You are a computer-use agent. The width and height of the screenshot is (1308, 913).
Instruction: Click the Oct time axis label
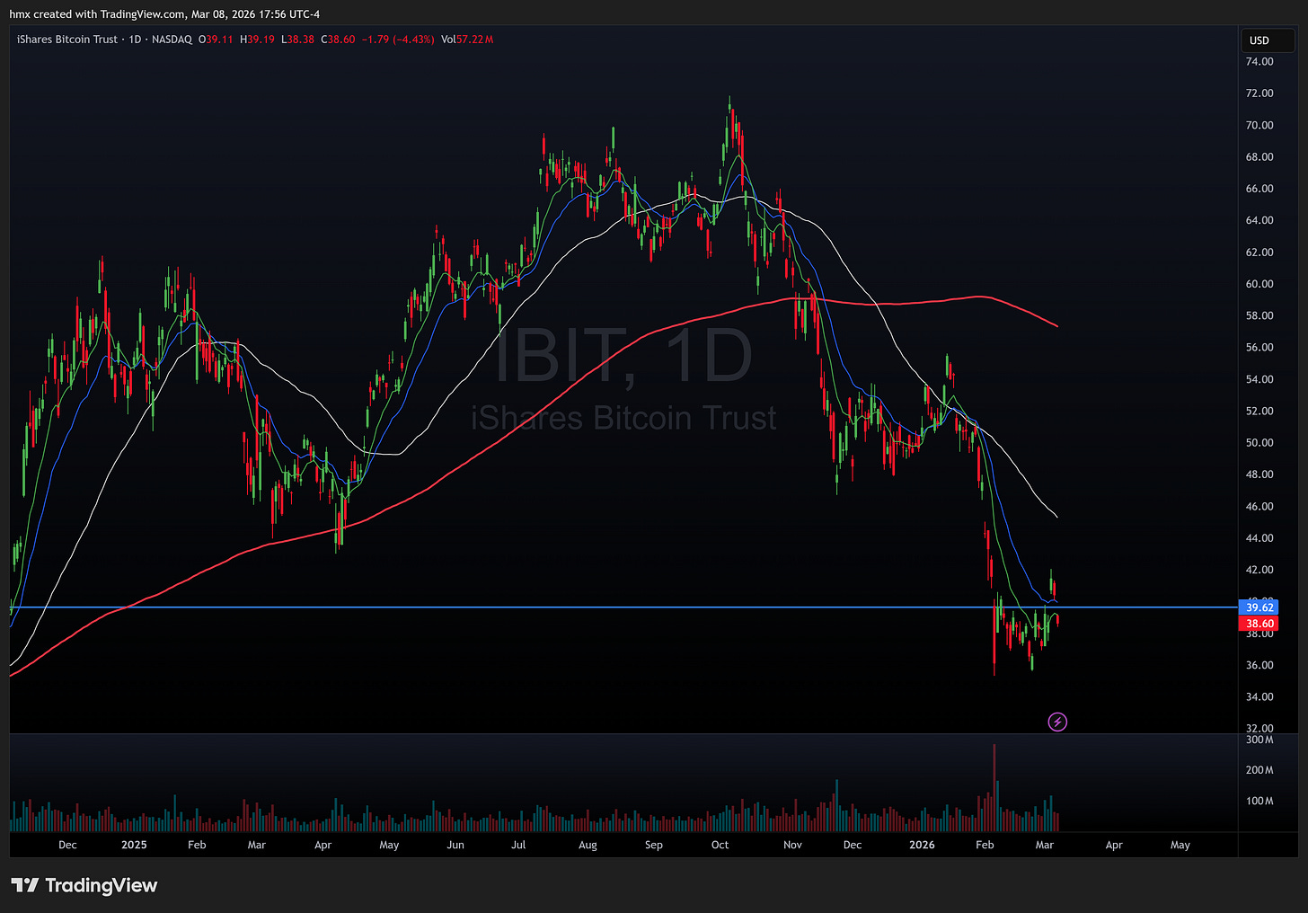[720, 845]
